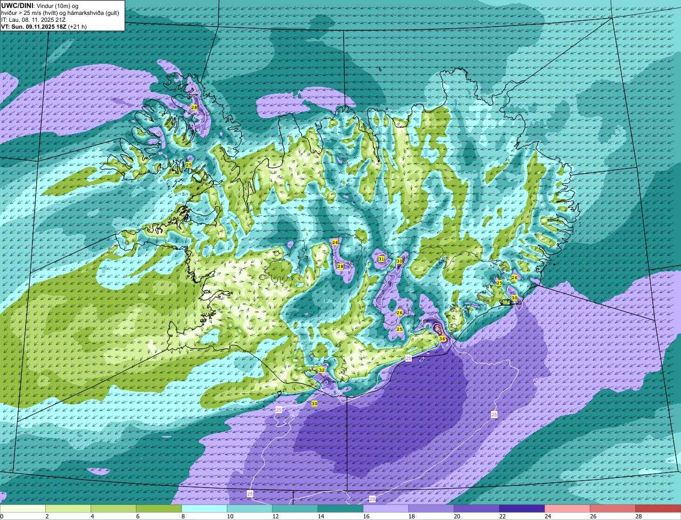The height and width of the screenshot is (520, 681).
Task: Click the 14–16 m/s dark teal legend swatch
Action: (x=340, y=509)
